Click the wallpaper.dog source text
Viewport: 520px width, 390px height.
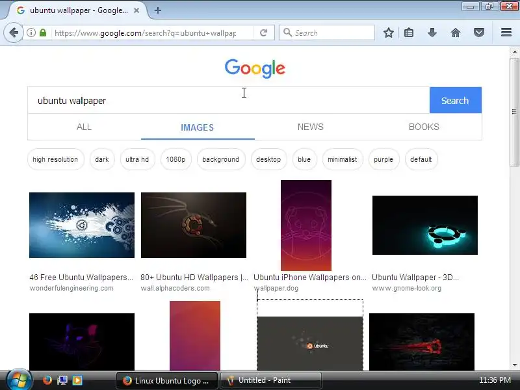coord(276,288)
